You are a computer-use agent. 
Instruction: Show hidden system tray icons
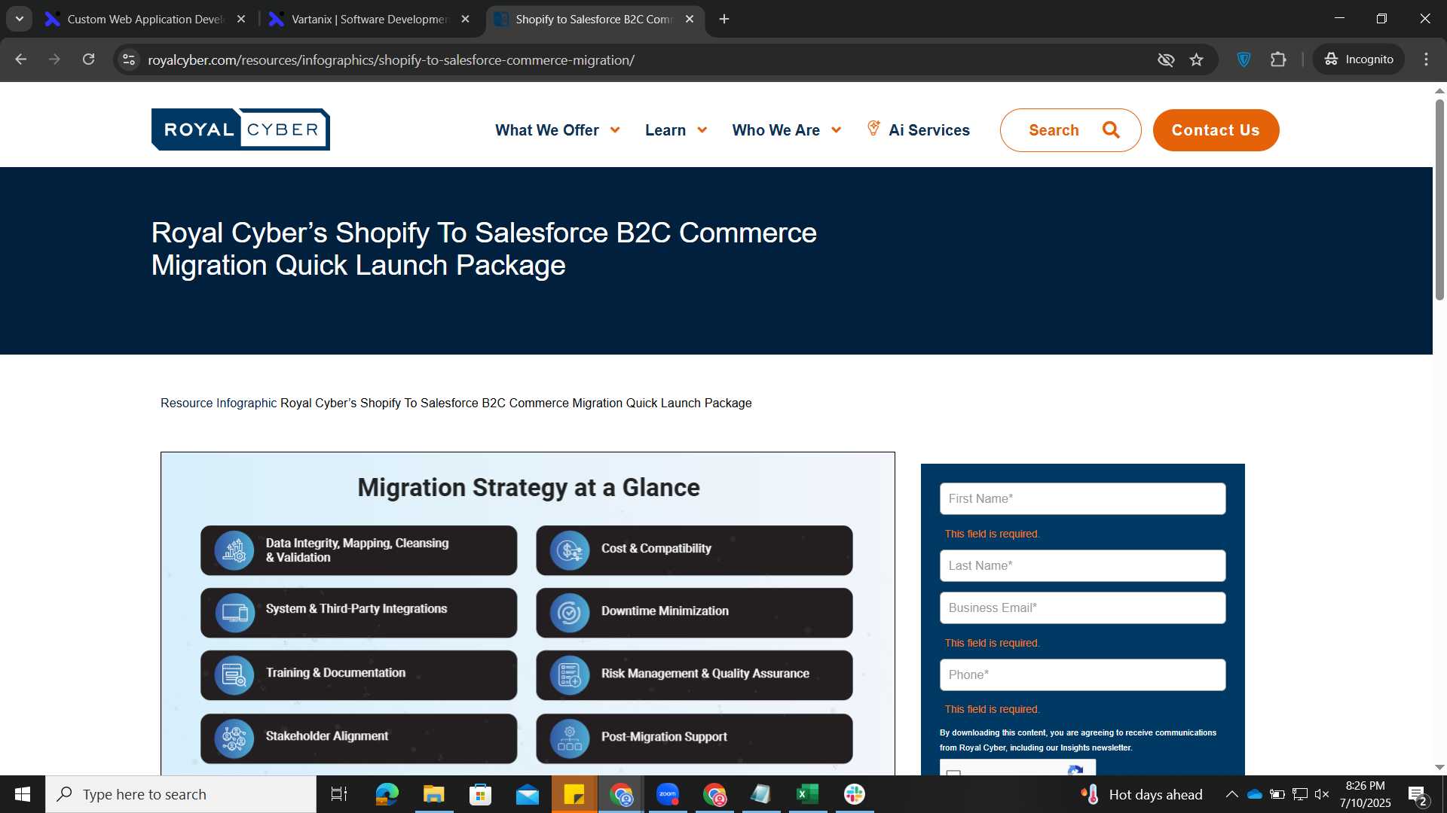[1231, 794]
